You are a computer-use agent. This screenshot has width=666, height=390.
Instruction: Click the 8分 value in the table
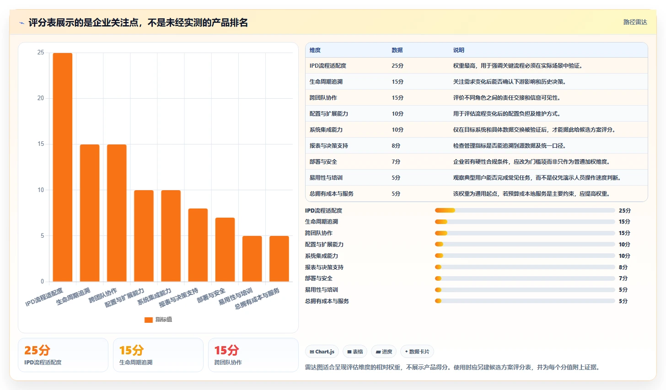coord(396,146)
